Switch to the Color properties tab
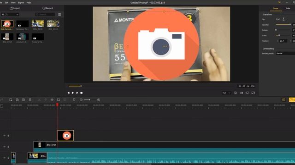Screen dimensions: 295x165 pyautogui.click(x=288, y=8)
